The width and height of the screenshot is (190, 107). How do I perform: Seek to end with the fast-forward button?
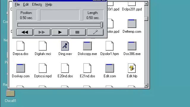click(42, 32)
